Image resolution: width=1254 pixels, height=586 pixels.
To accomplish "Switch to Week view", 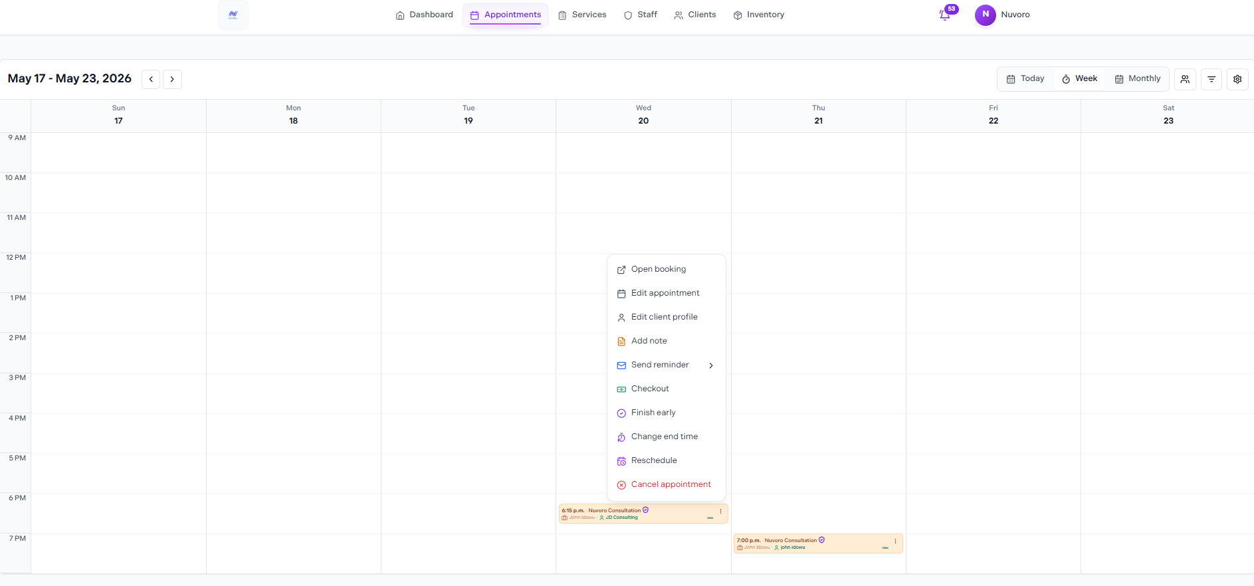I will 1079,78.
